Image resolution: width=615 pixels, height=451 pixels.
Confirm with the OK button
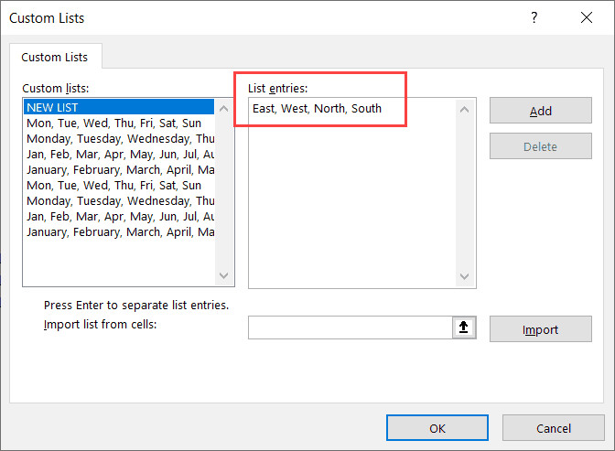437,427
